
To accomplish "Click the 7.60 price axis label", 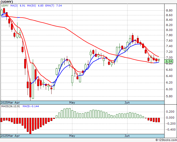I will tap(169, 41).
